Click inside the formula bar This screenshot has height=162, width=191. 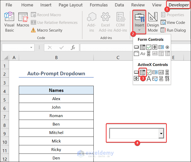[107, 47]
